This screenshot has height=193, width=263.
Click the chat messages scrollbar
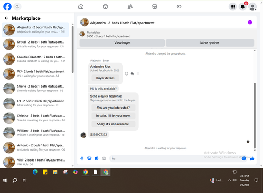point(255,115)
